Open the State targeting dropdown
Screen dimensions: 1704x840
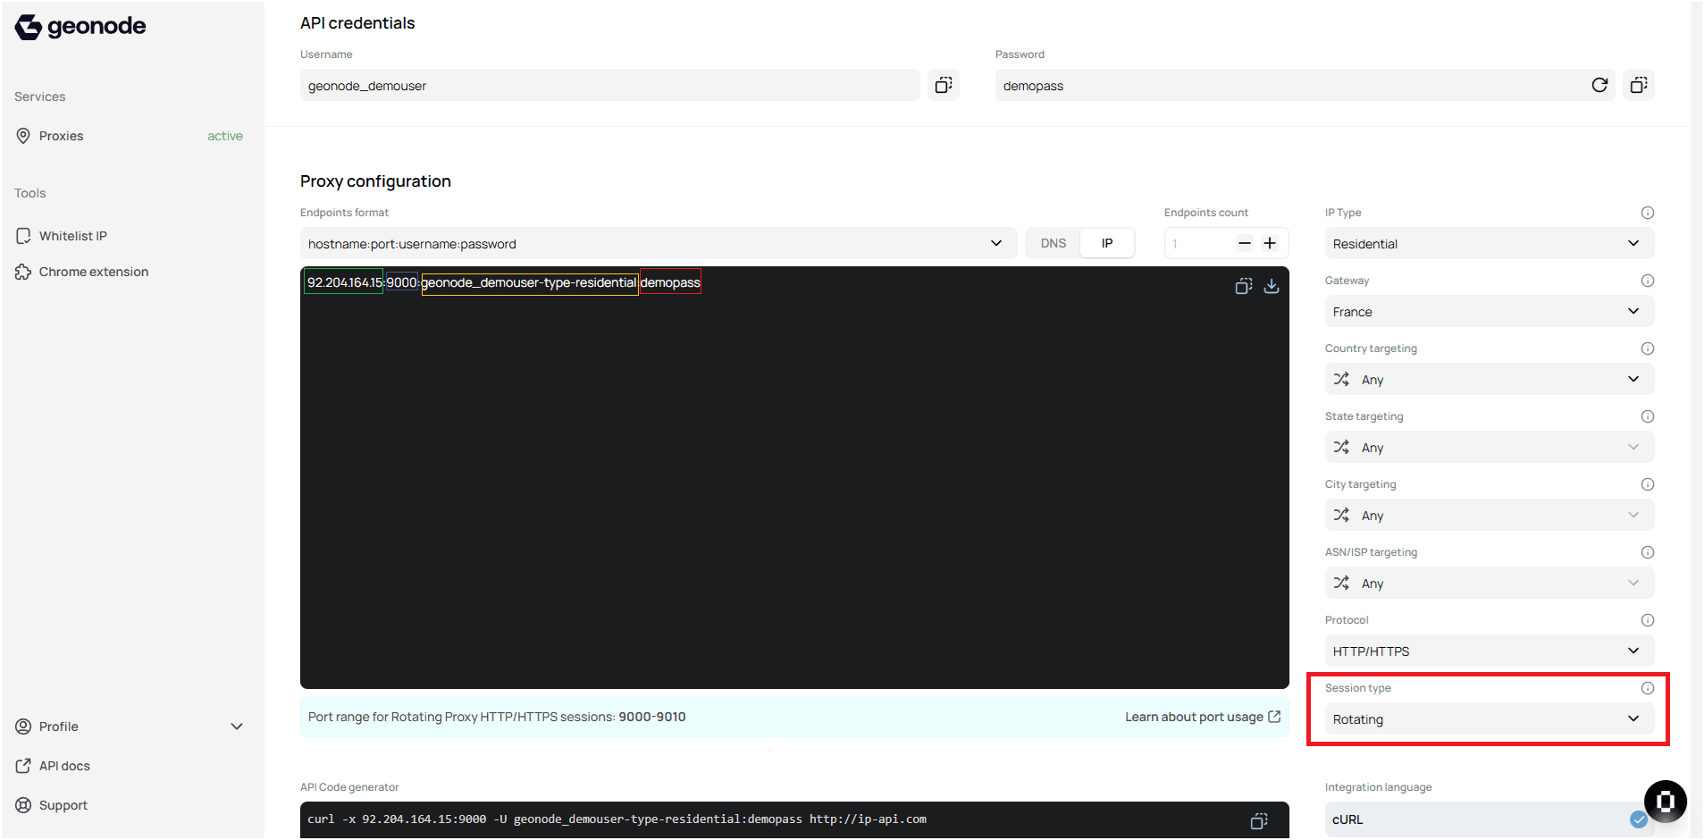pyautogui.click(x=1490, y=447)
